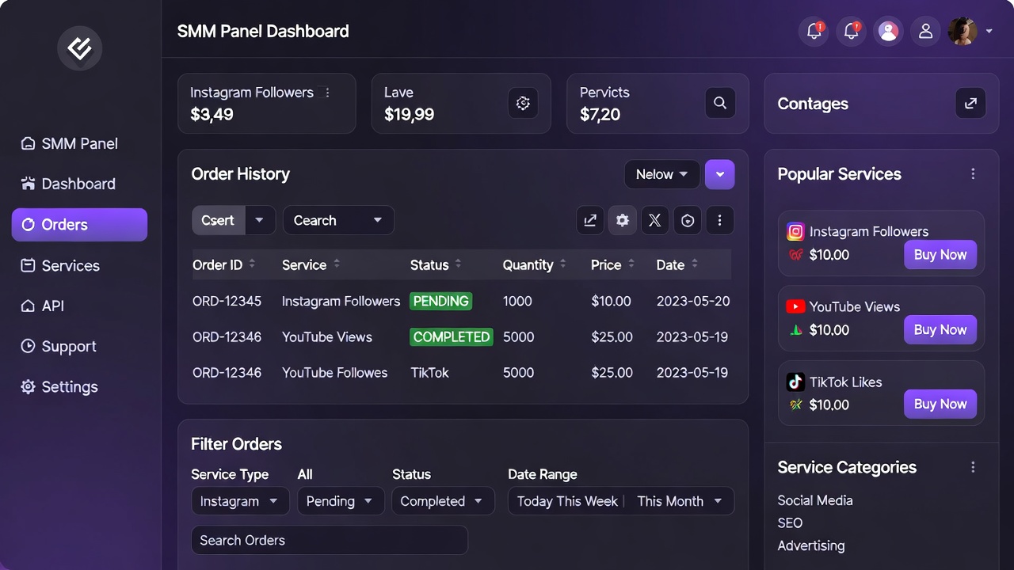Viewport: 1014px width, 570px height.
Task: Click the TikTok icon next to TikTok Likes
Action: (795, 382)
